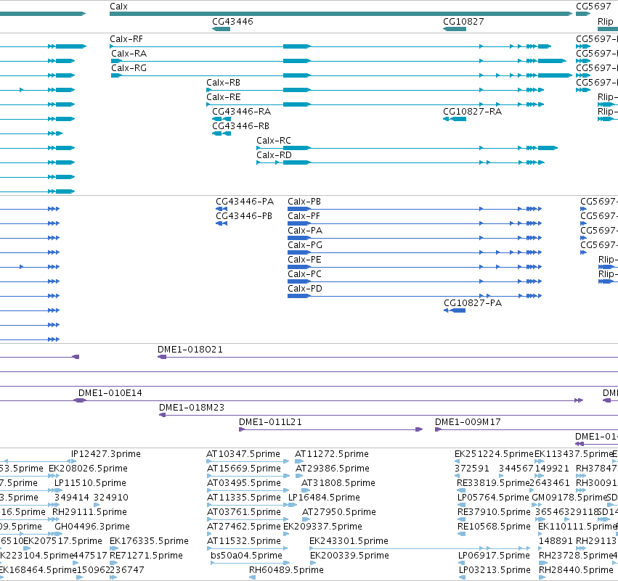This screenshot has width=618, height=581.
Task: Select the AT11335.5prime EST label
Action: [x=244, y=498]
